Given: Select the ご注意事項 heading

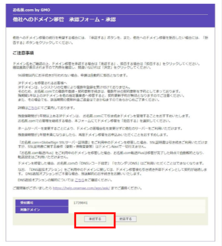Looking at the screenshot, I should click(23, 53).
